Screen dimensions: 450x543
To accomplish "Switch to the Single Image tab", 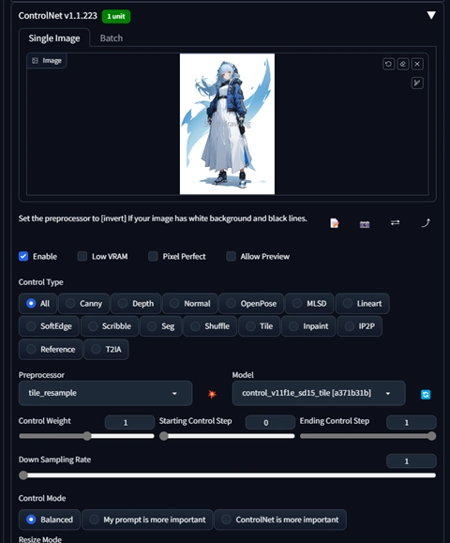I will click(54, 38).
